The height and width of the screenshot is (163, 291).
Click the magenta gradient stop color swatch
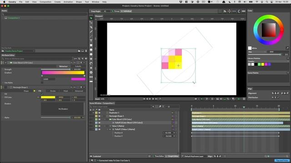coord(78,79)
